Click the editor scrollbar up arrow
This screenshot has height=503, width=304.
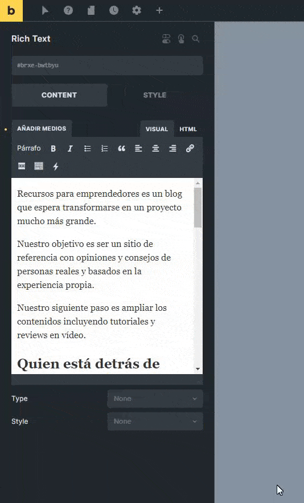pyautogui.click(x=198, y=183)
